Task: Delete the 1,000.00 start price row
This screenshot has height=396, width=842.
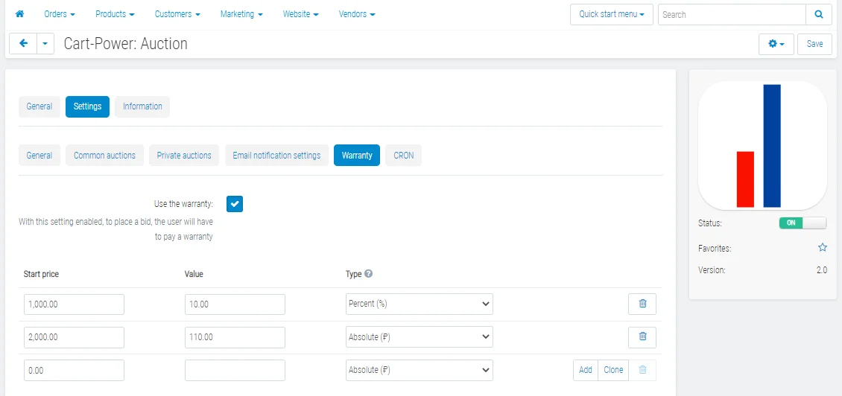Action: click(x=642, y=304)
